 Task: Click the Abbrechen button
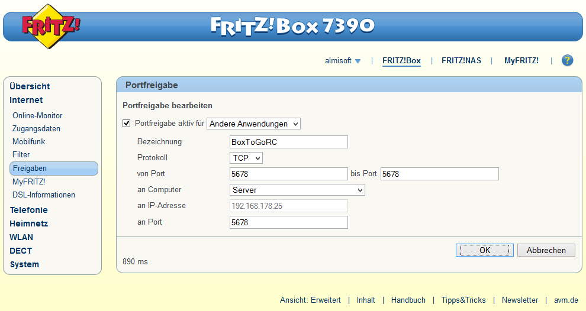click(x=546, y=250)
